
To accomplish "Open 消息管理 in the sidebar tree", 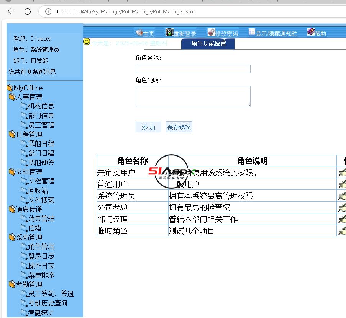I will tap(41, 219).
